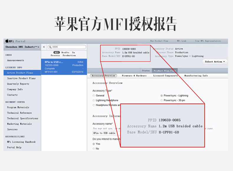Select the Power/sync - 30-pin radio
This screenshot has width=233, height=171.
(x=162, y=101)
